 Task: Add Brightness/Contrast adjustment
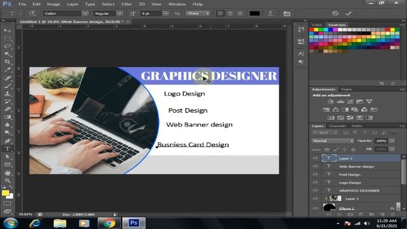(x=331, y=102)
